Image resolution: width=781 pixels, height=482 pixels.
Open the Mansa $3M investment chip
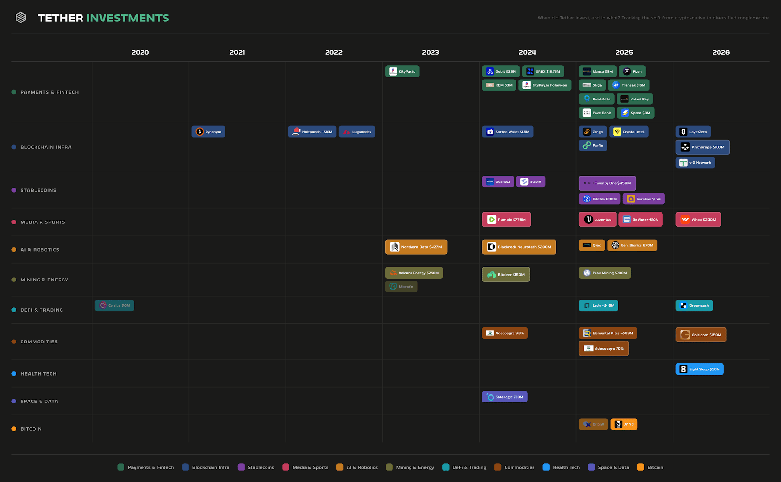point(597,71)
